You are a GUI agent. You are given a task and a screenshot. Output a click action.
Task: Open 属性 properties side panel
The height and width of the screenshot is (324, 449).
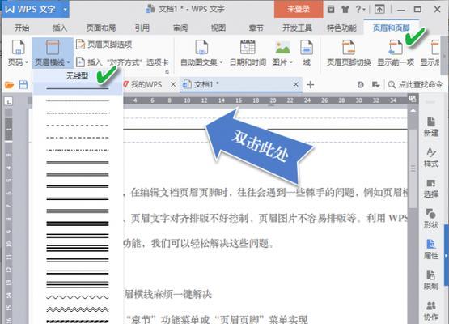pos(431,249)
